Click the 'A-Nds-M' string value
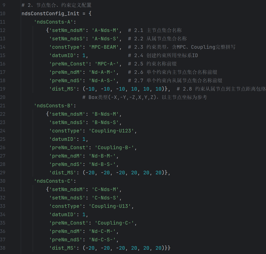 click(105, 30)
